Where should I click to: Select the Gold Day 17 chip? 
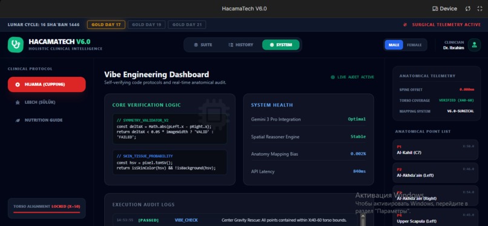[106, 25]
